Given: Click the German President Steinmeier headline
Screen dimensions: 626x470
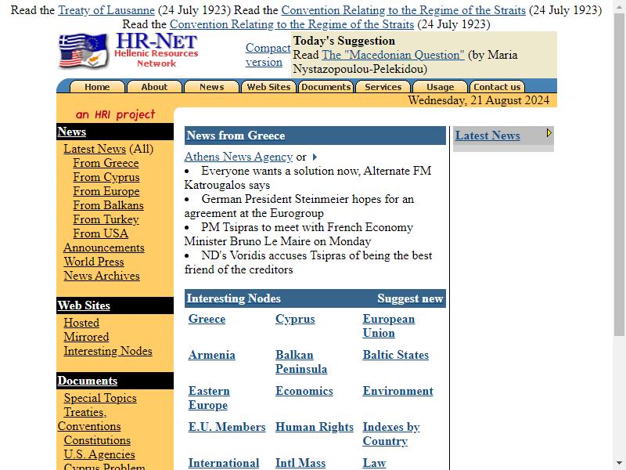Looking at the screenshot, I should pyautogui.click(x=299, y=206).
